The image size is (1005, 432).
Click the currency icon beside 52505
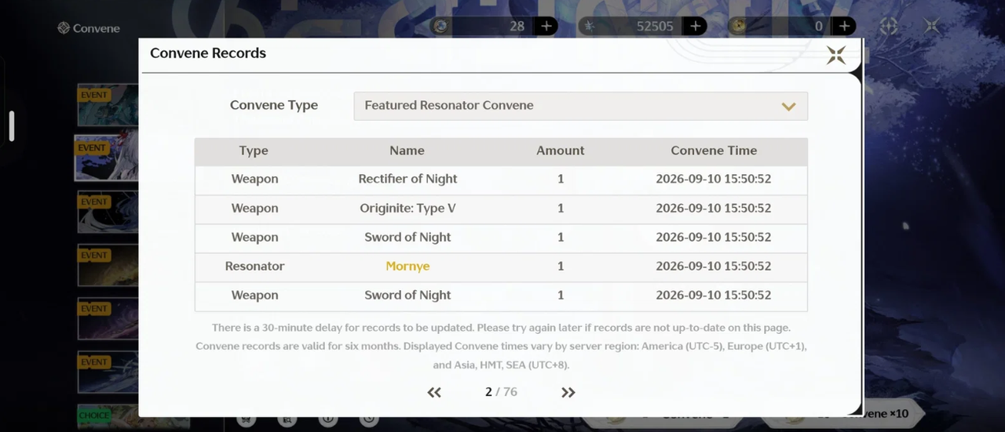pyautogui.click(x=589, y=26)
